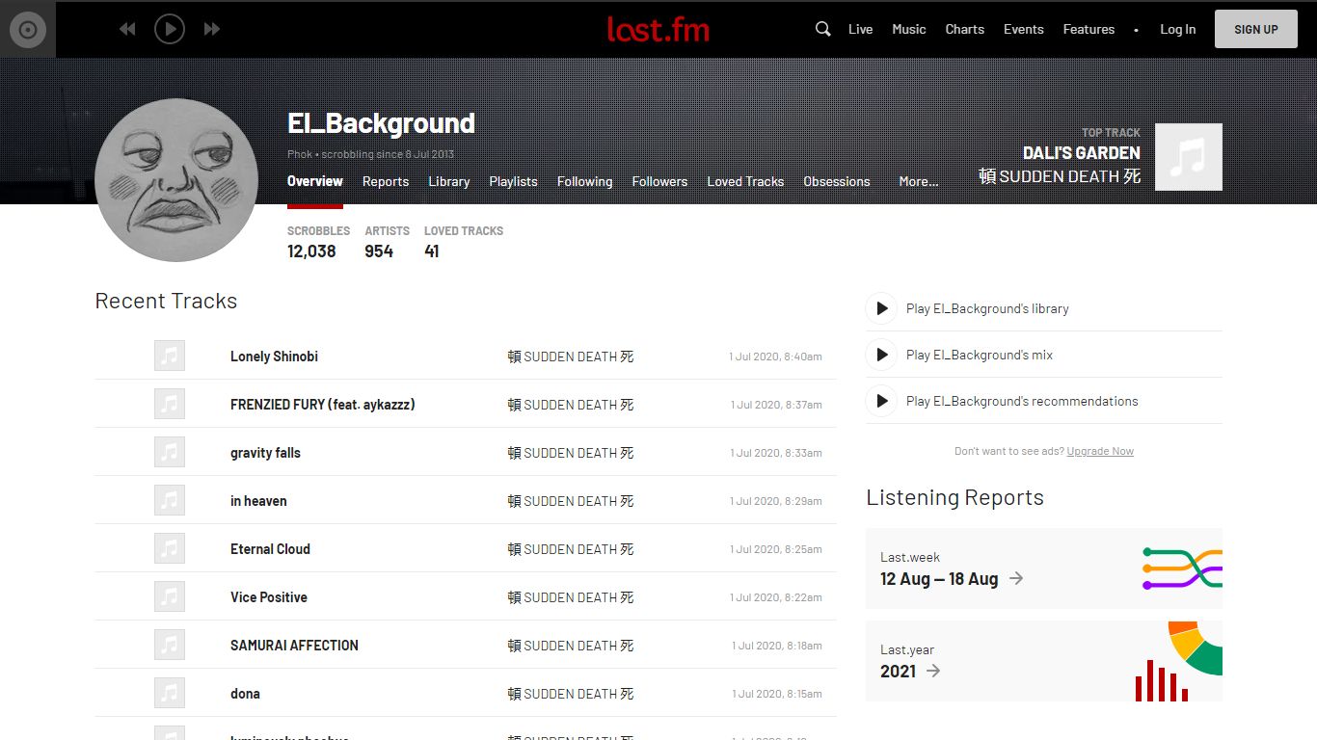
Task: Open El_Background's avatar image
Action: pyautogui.click(x=176, y=179)
